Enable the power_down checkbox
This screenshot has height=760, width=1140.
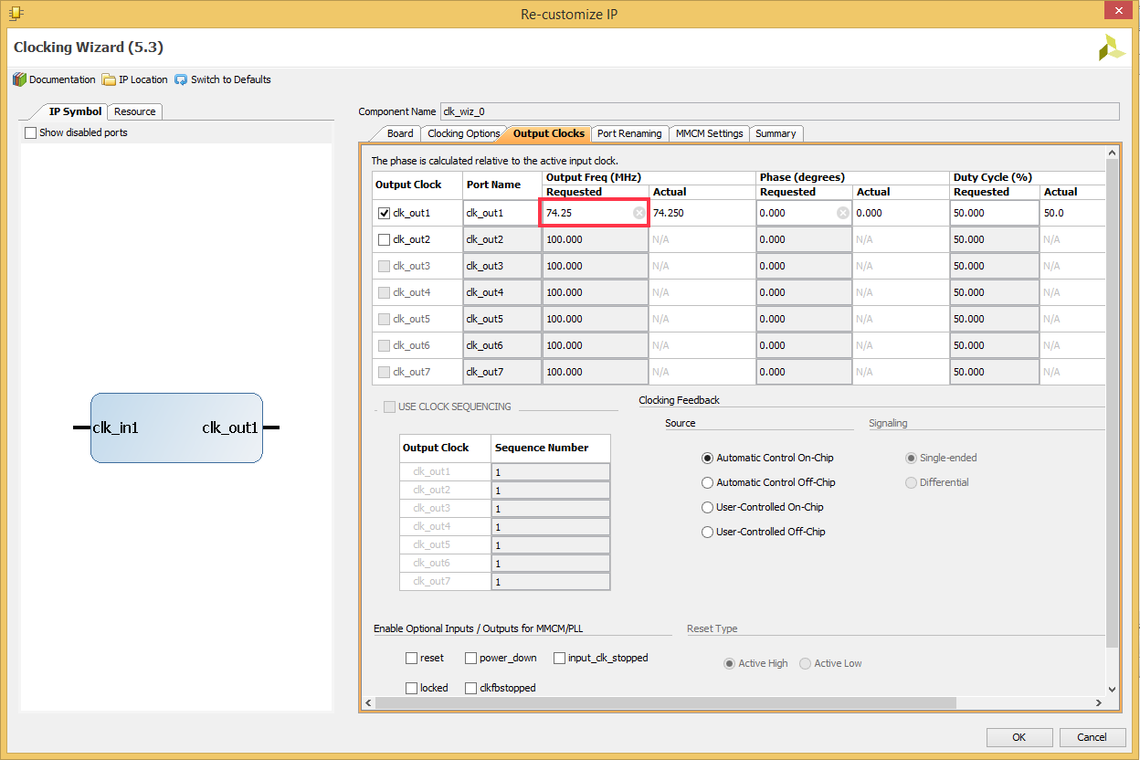471,658
